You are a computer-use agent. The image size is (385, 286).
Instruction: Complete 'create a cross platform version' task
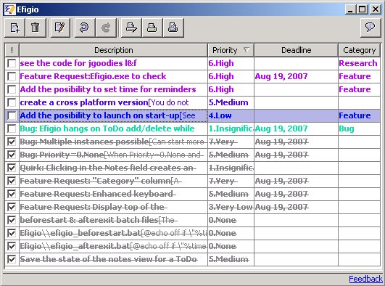[12, 102]
